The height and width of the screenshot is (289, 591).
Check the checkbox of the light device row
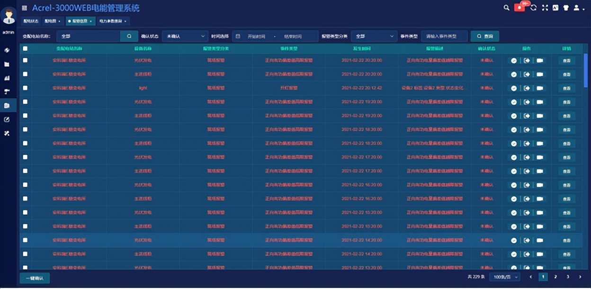(25, 88)
